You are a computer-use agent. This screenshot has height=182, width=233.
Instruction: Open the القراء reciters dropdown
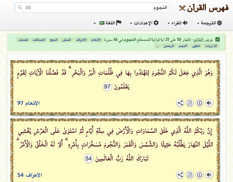(x=177, y=23)
